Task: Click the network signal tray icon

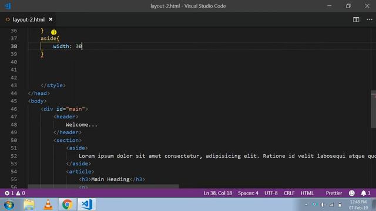Action: pyautogui.click(x=331, y=205)
